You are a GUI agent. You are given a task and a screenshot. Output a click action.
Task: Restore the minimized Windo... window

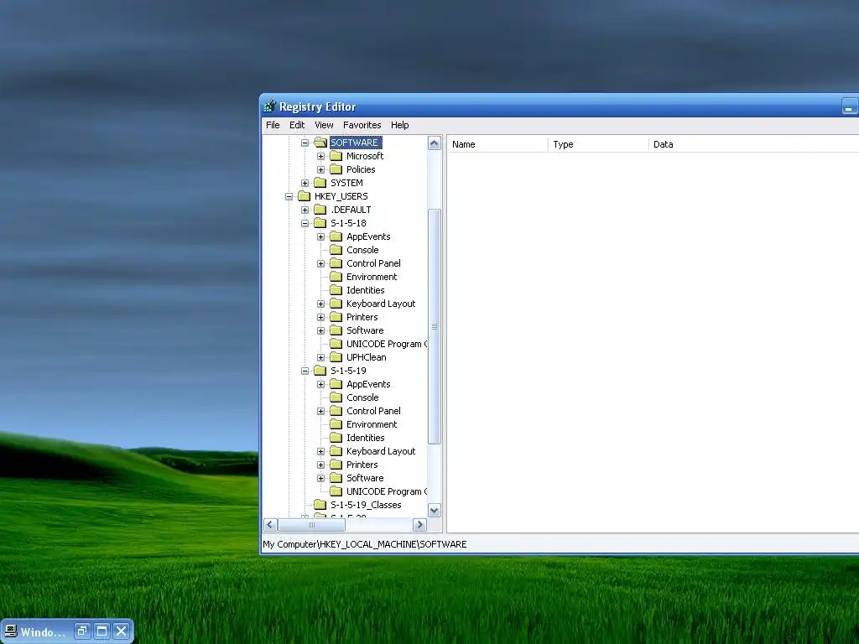click(x=82, y=631)
